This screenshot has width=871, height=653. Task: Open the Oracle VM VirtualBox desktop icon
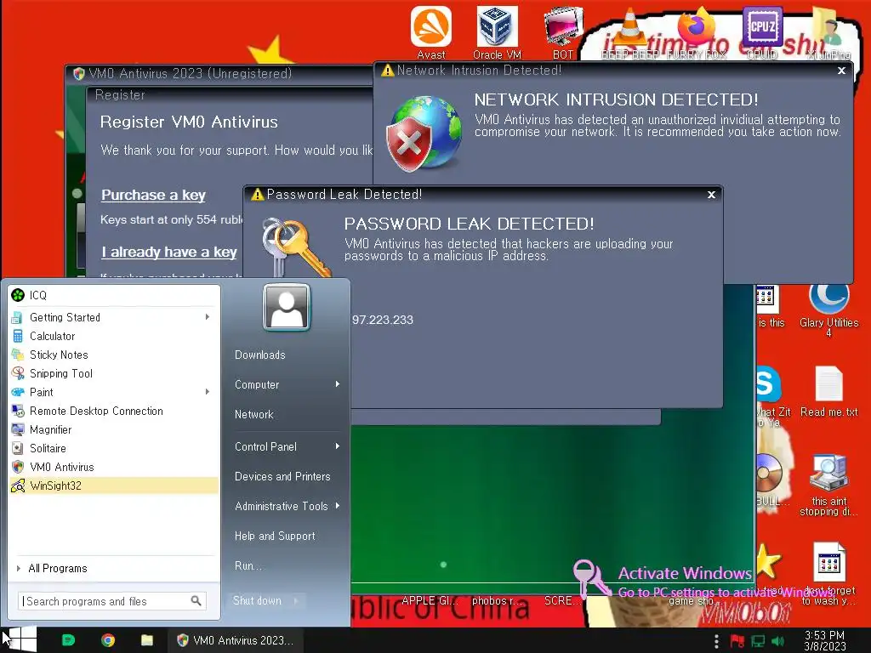(497, 26)
